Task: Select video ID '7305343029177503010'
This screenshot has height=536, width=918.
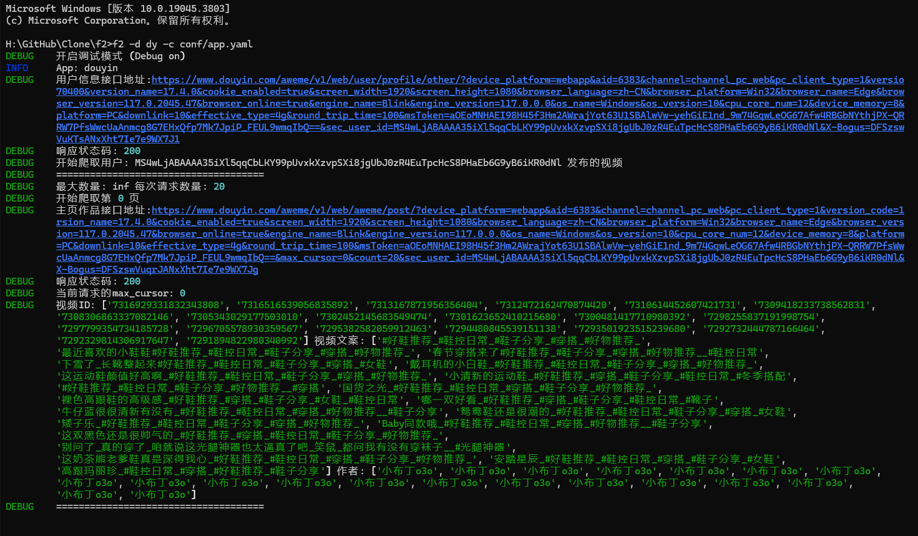Action: pyautogui.click(x=244, y=317)
